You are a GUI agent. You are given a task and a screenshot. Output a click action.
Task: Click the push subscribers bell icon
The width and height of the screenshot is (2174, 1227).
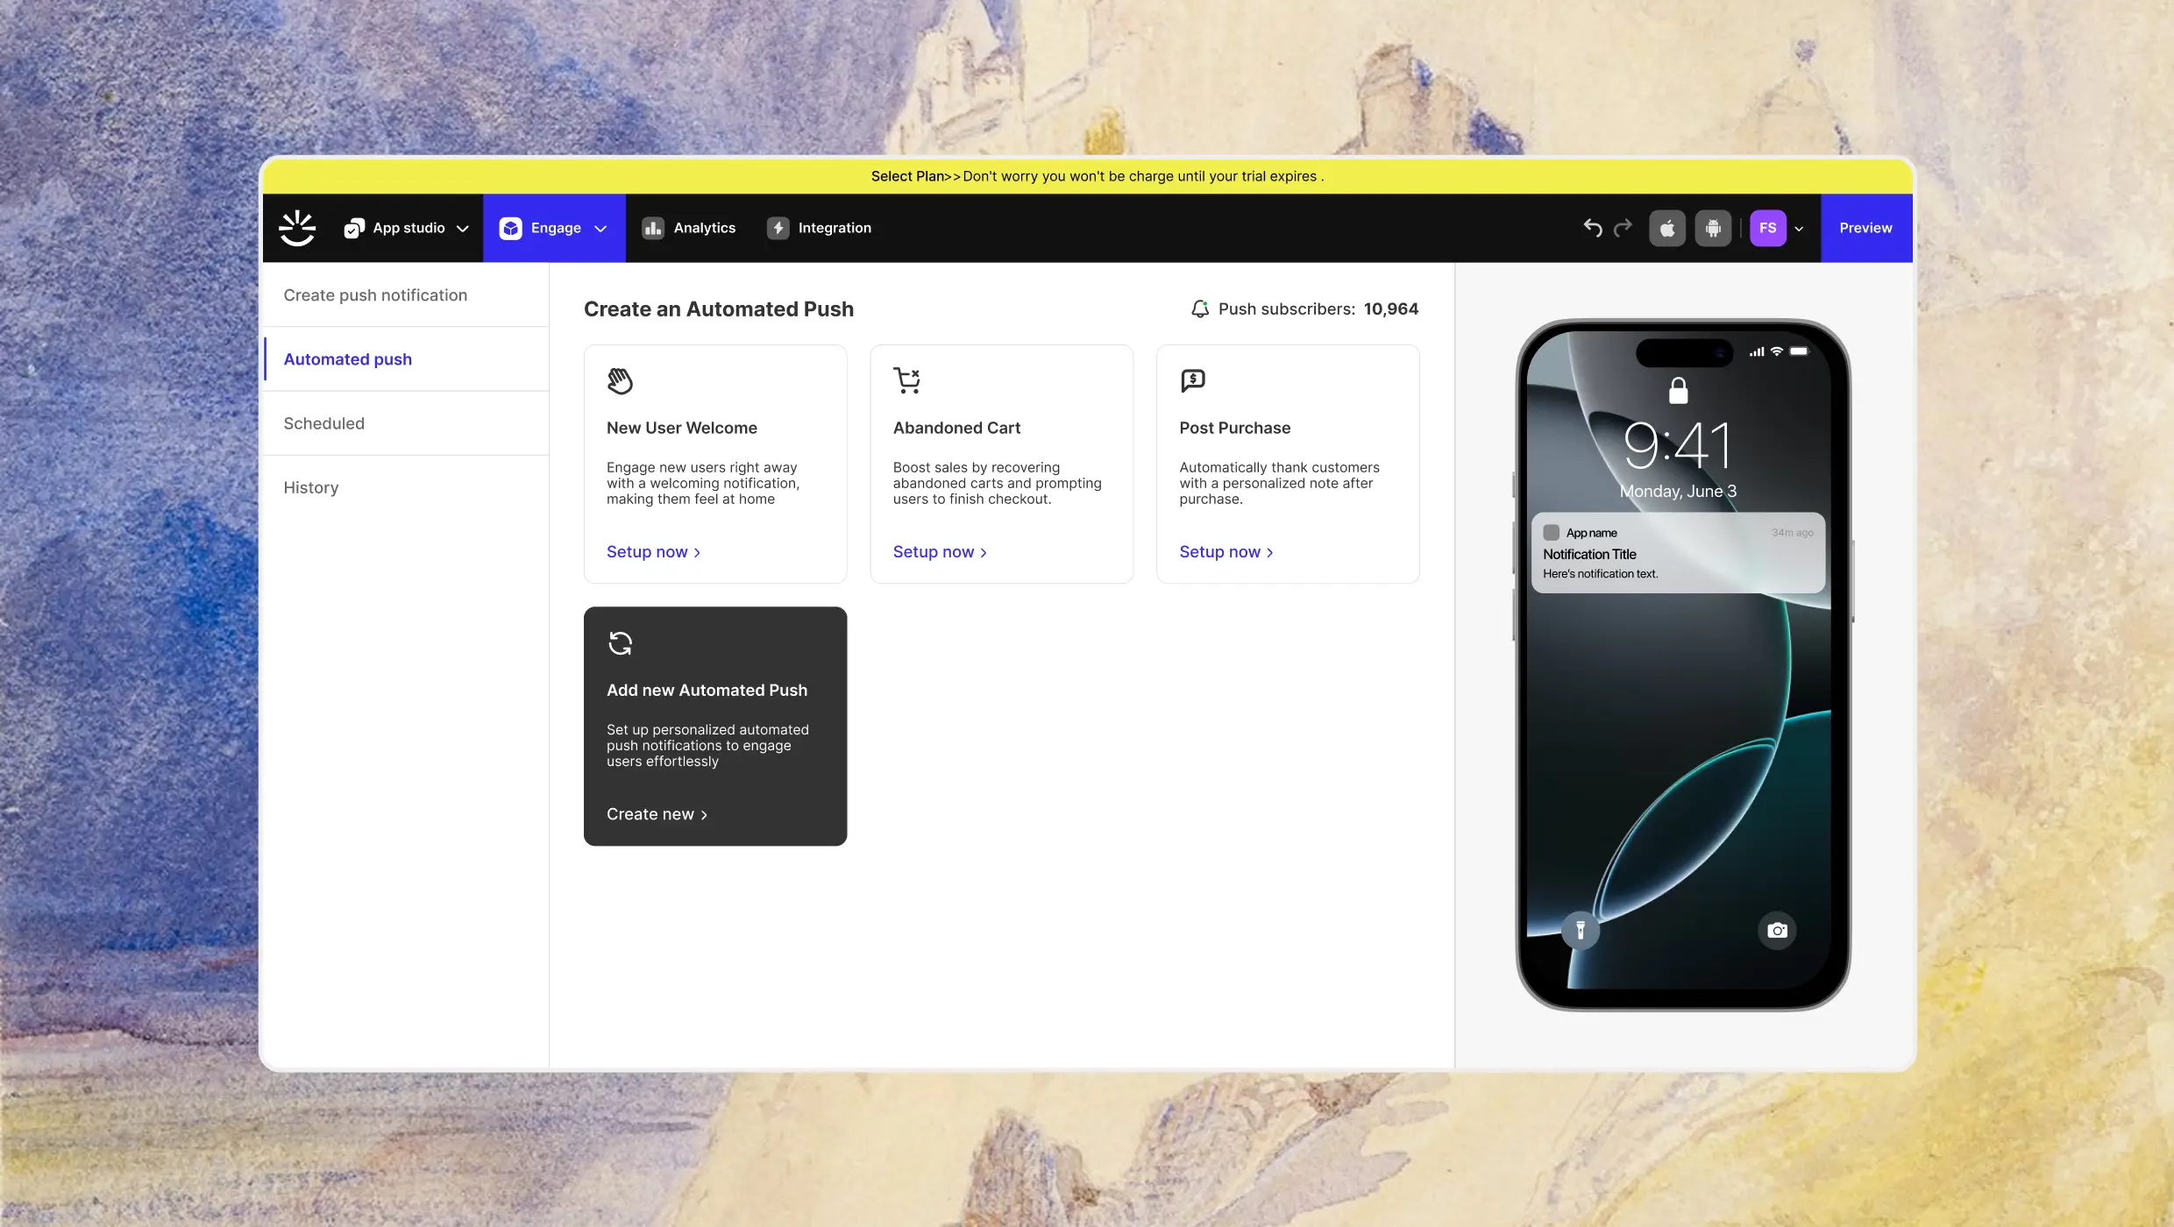click(1200, 309)
